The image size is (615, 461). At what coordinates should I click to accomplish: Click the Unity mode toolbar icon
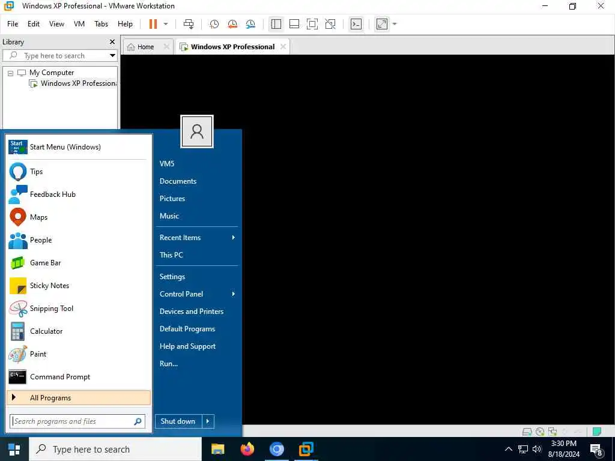coord(330,24)
